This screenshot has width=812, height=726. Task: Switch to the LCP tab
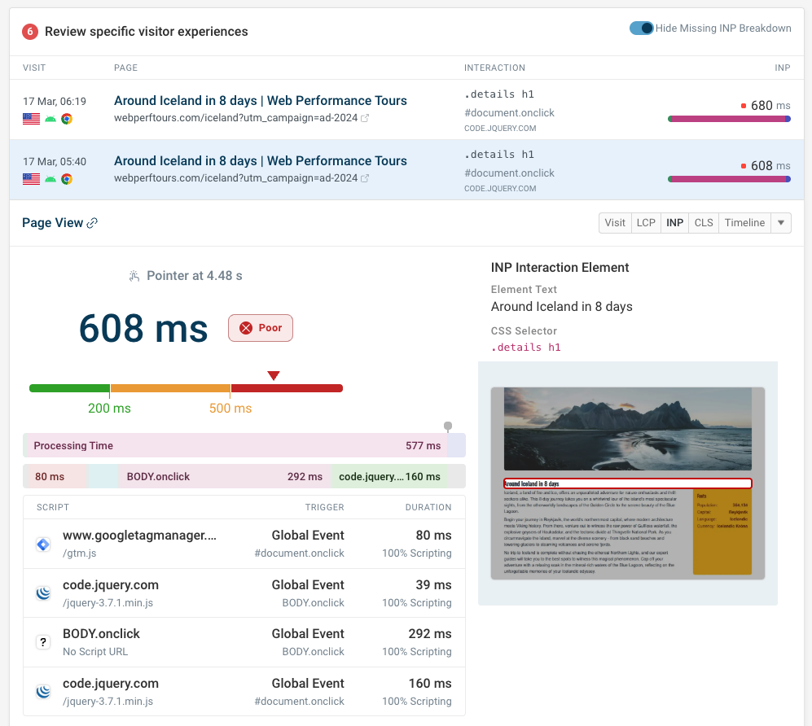tap(645, 223)
